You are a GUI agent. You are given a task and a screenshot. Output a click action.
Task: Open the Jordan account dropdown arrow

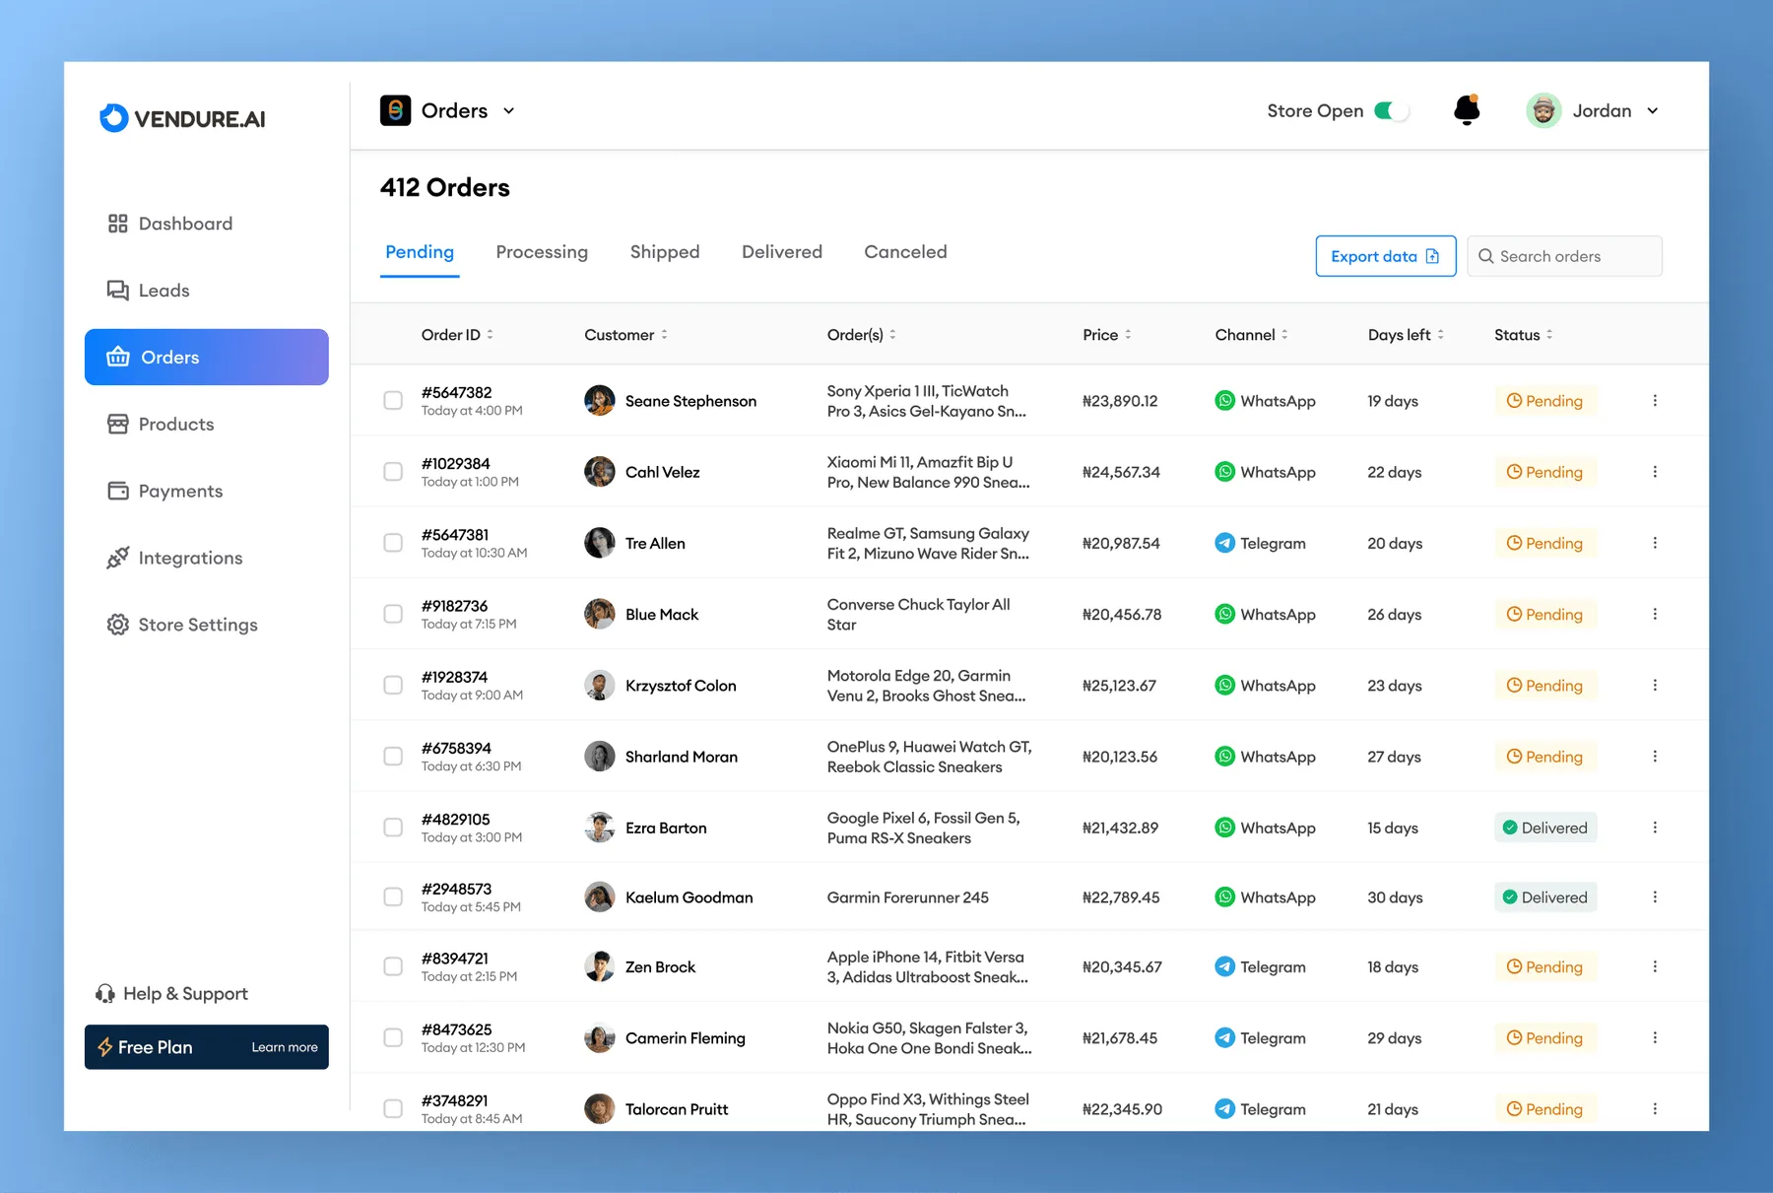(1653, 111)
